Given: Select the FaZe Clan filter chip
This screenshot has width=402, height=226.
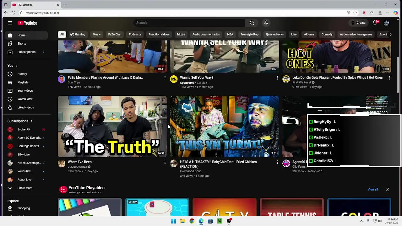Looking at the screenshot, I should coord(115,35).
